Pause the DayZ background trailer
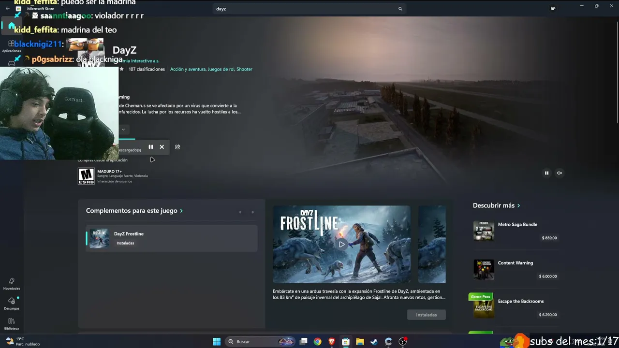This screenshot has width=619, height=348. point(546,173)
